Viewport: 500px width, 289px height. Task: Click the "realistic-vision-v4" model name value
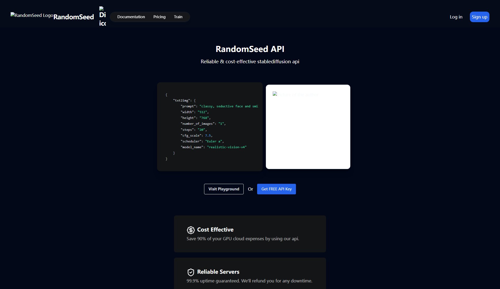227,147
